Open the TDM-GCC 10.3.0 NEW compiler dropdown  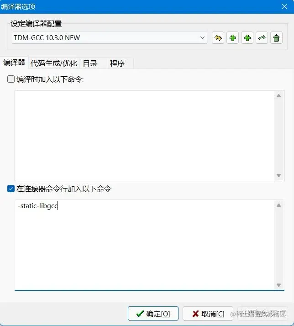pos(110,37)
